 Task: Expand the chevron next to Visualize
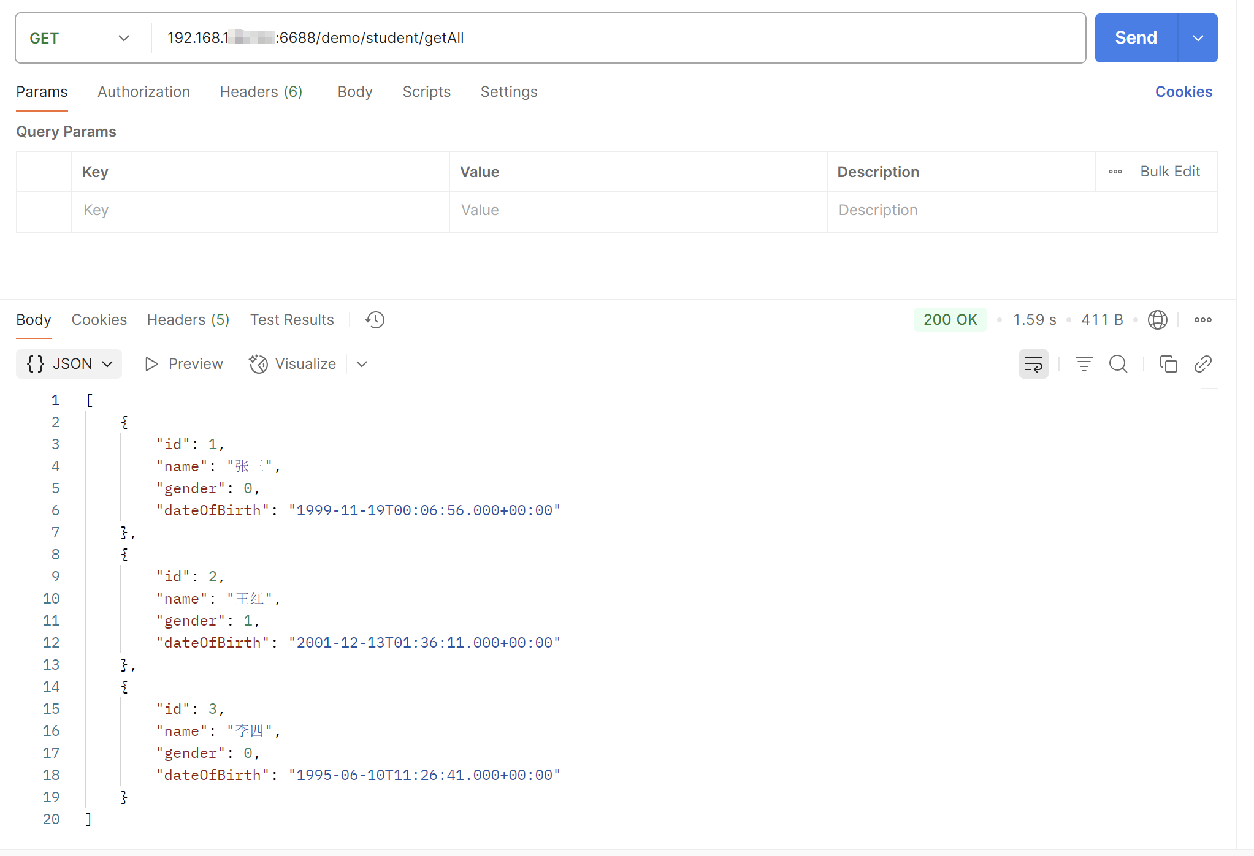pos(362,364)
